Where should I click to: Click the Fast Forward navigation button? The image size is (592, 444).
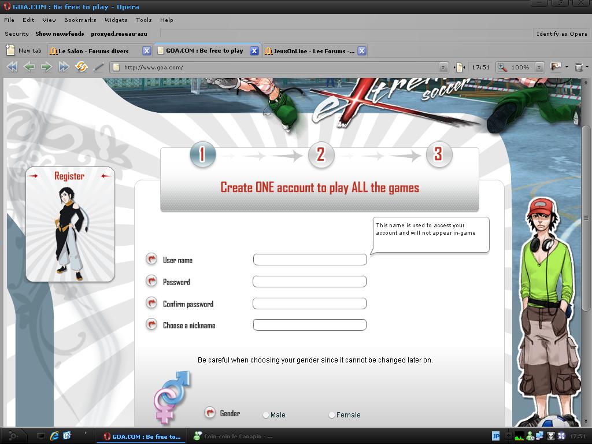(x=64, y=67)
